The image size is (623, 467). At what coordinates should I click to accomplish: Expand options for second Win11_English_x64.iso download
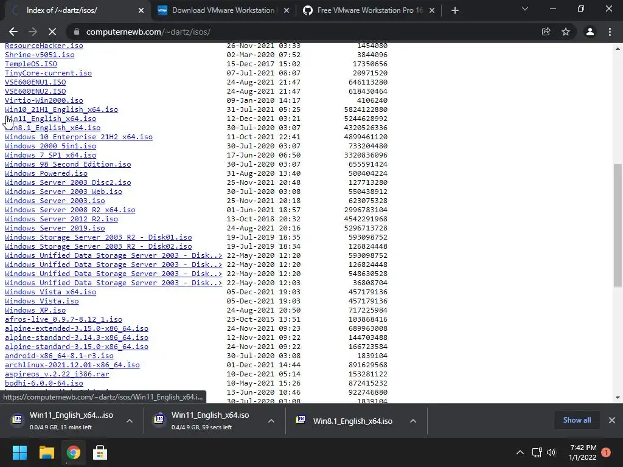coord(271,421)
